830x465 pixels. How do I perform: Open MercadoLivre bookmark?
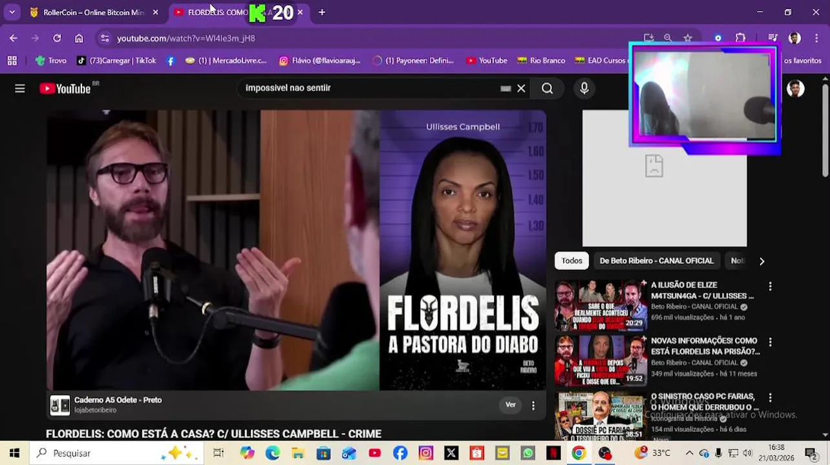point(226,61)
